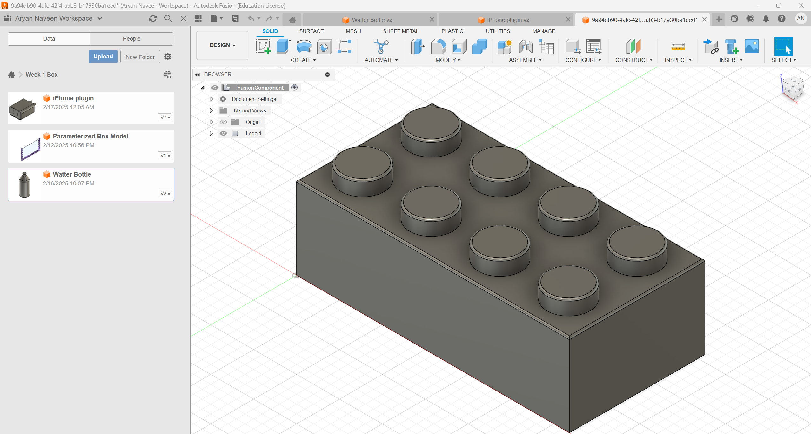Click the data panel Search icon
The image size is (811, 434).
tap(168, 18)
